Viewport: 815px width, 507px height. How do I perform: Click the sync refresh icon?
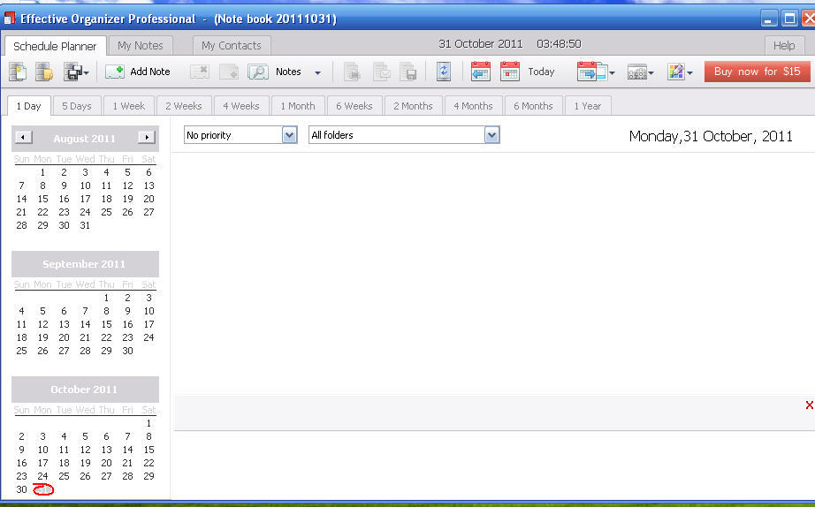(444, 72)
